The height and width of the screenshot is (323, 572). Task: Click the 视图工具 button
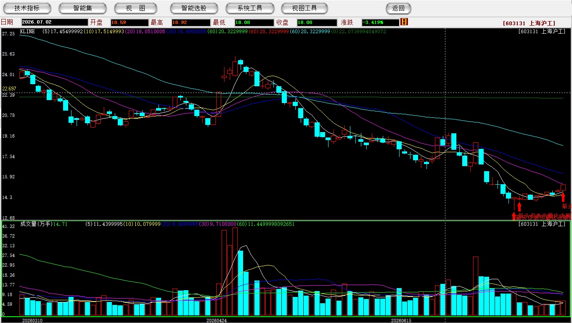coord(305,8)
